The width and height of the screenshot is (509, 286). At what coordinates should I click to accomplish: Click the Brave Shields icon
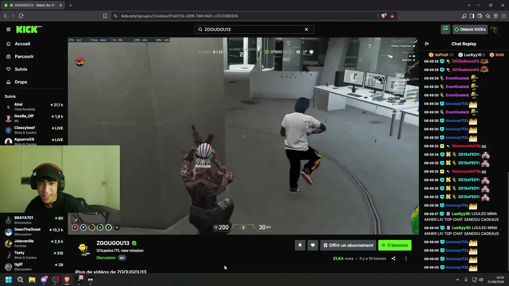tap(384, 16)
